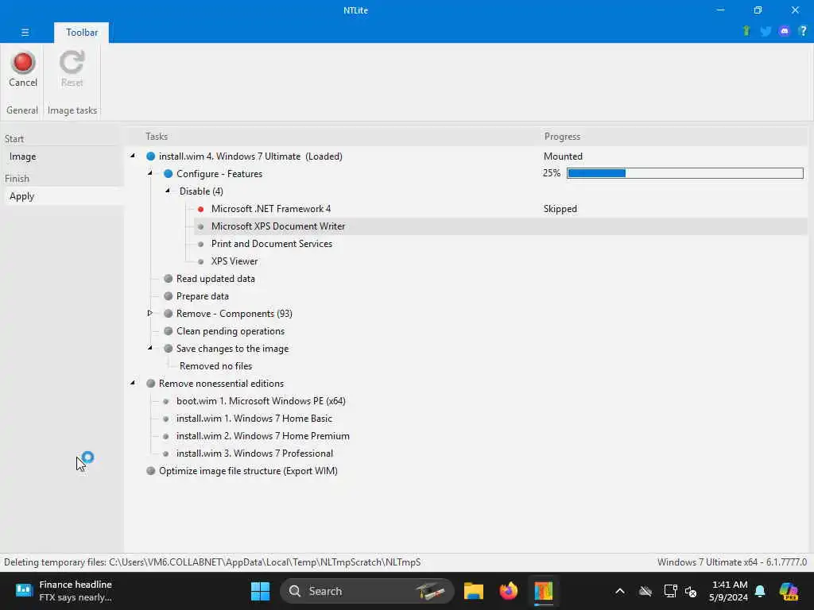
Task: Click grey dot beside Remove nonessential editions
Action: pos(150,384)
